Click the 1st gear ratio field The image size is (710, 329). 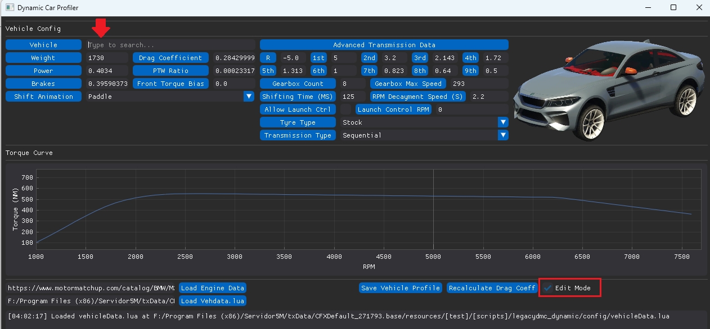click(343, 58)
